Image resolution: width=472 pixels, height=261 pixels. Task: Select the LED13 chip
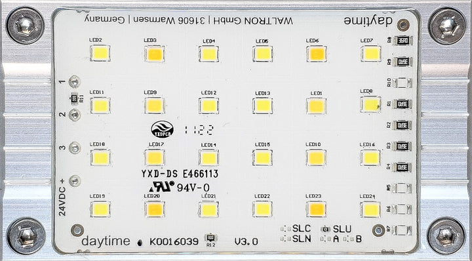(x=263, y=106)
